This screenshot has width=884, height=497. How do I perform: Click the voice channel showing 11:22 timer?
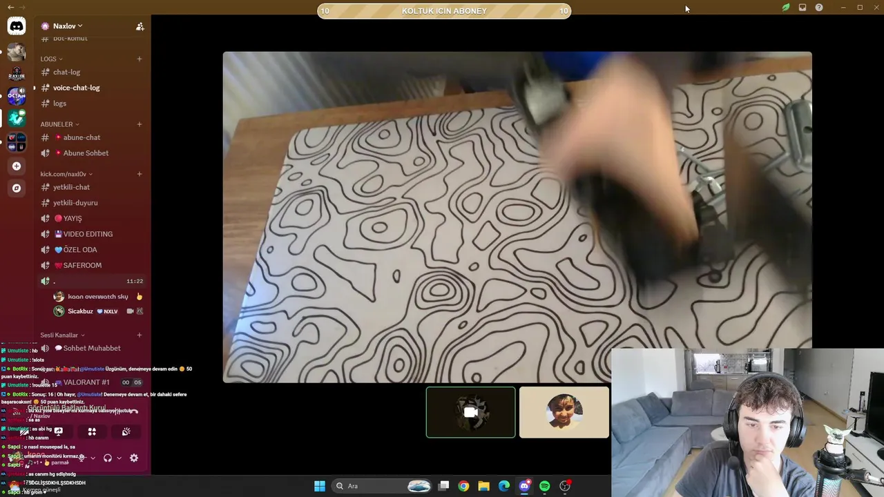[91, 281]
